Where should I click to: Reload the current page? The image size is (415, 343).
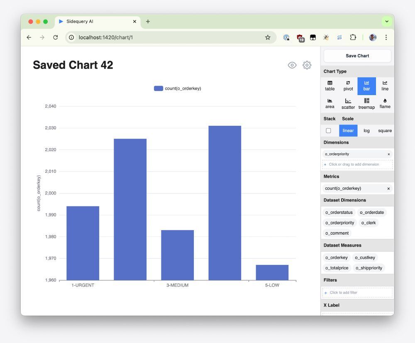pos(55,37)
